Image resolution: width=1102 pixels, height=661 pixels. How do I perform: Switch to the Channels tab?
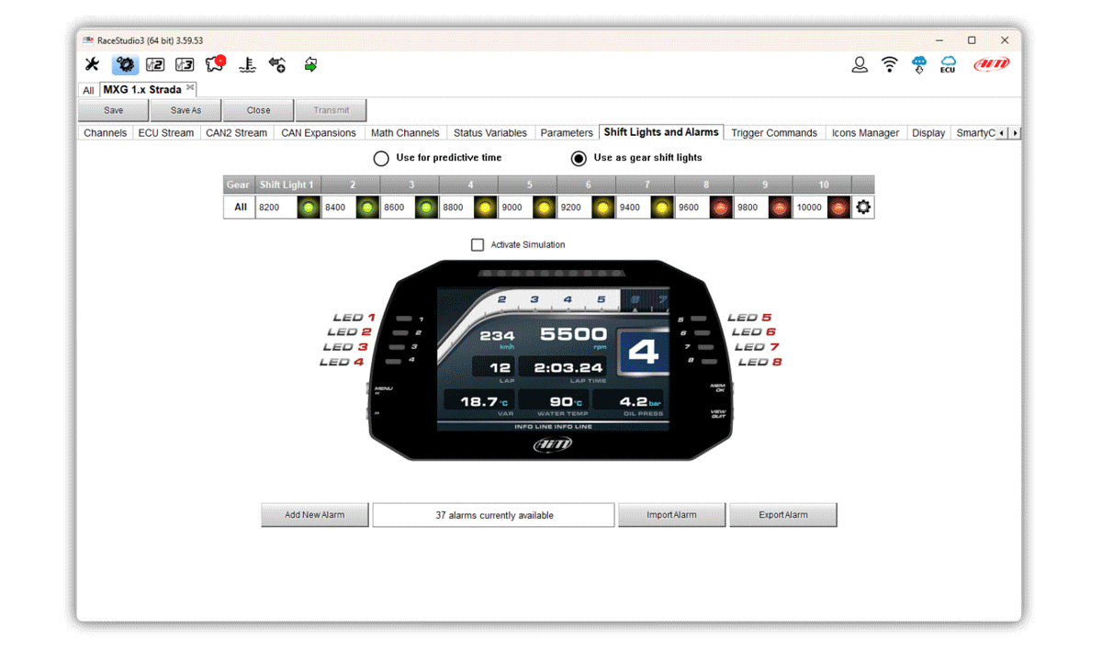tap(106, 133)
